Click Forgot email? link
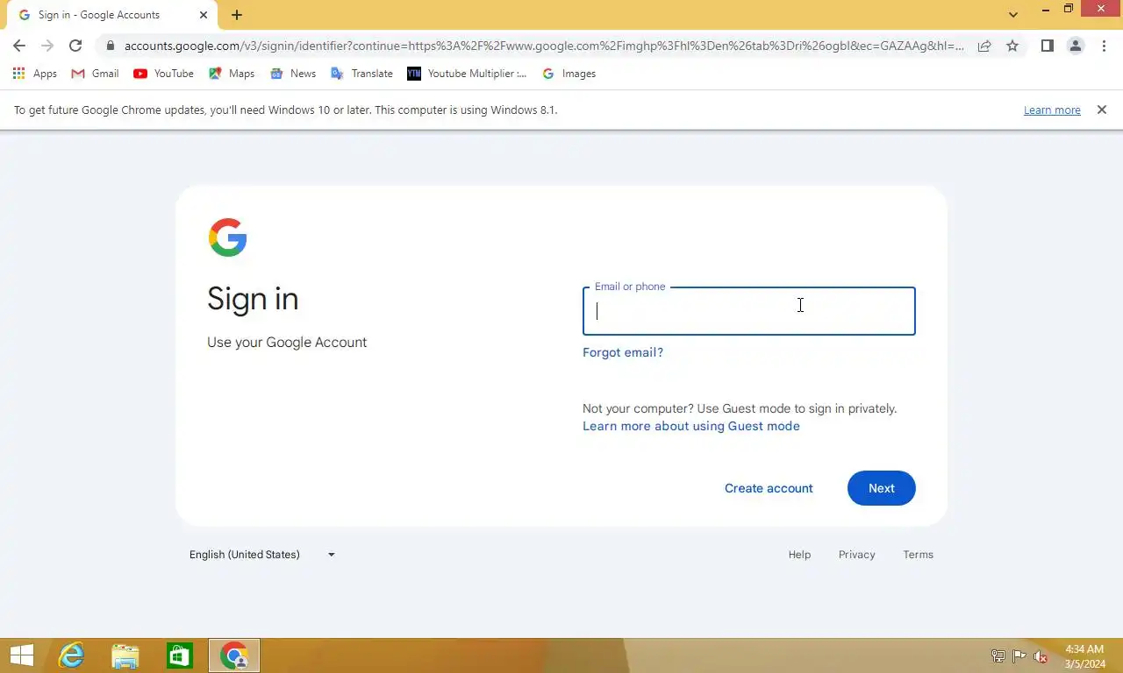 point(623,352)
